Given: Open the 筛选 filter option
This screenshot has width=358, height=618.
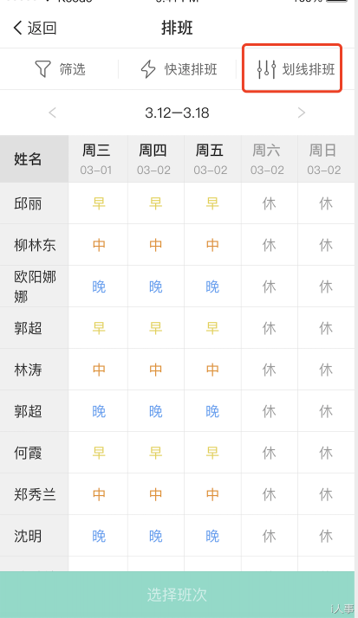Looking at the screenshot, I should [61, 69].
